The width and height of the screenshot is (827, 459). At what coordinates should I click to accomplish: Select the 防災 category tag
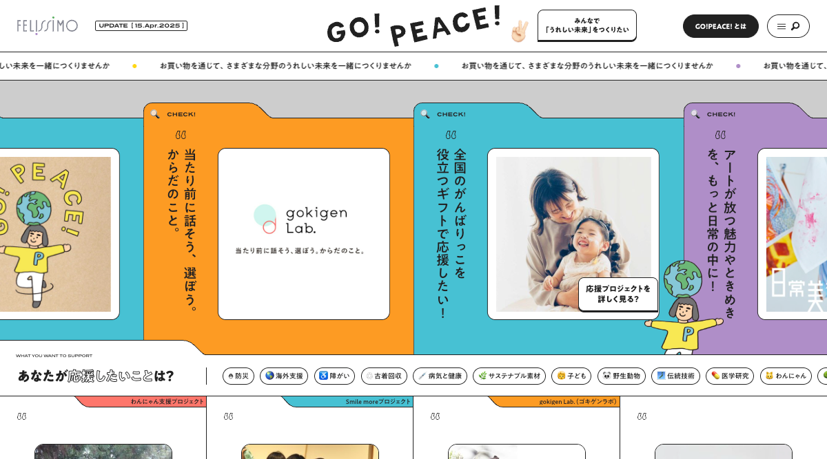[x=238, y=376]
